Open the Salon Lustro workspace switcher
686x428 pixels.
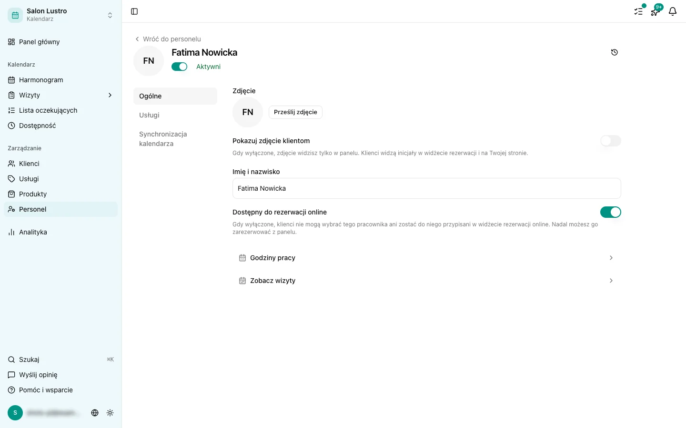click(x=61, y=15)
